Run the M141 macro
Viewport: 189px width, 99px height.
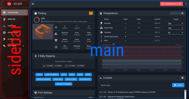[64, 75]
